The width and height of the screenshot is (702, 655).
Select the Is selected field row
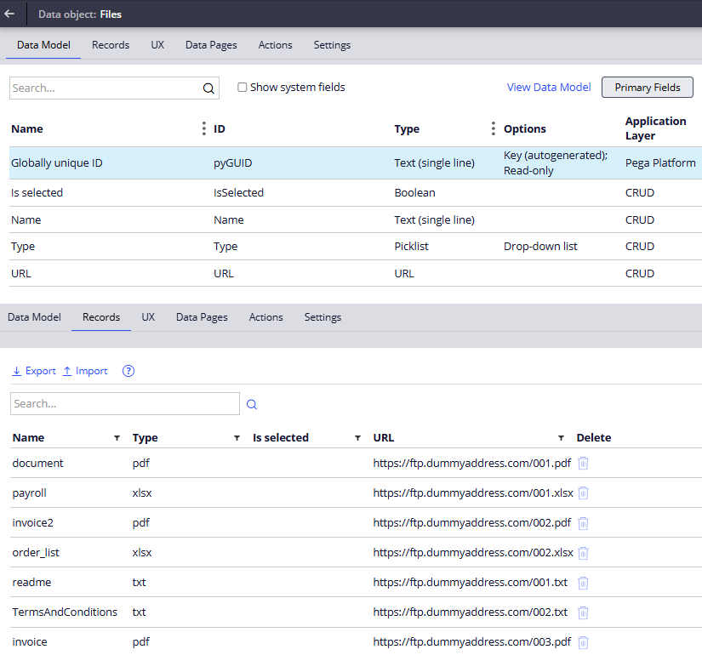click(356, 192)
